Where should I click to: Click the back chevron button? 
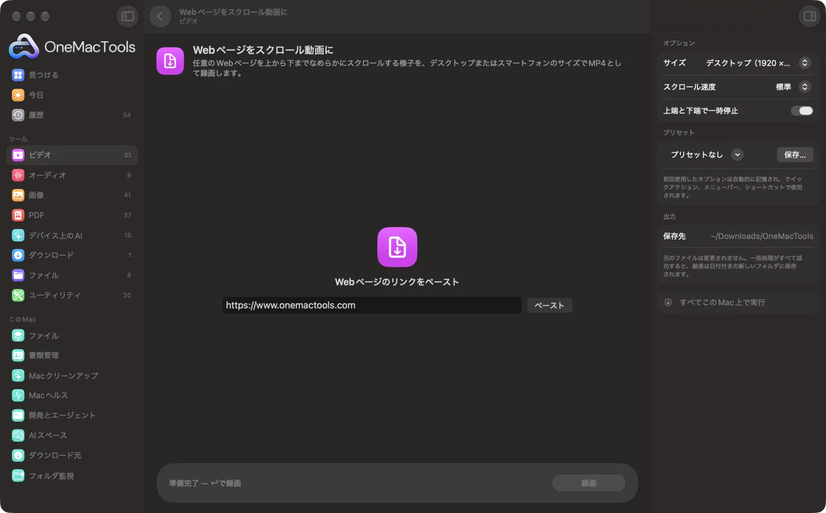[160, 17]
